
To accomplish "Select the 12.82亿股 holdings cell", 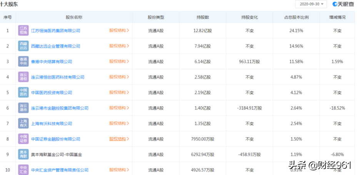I will 203,31.
